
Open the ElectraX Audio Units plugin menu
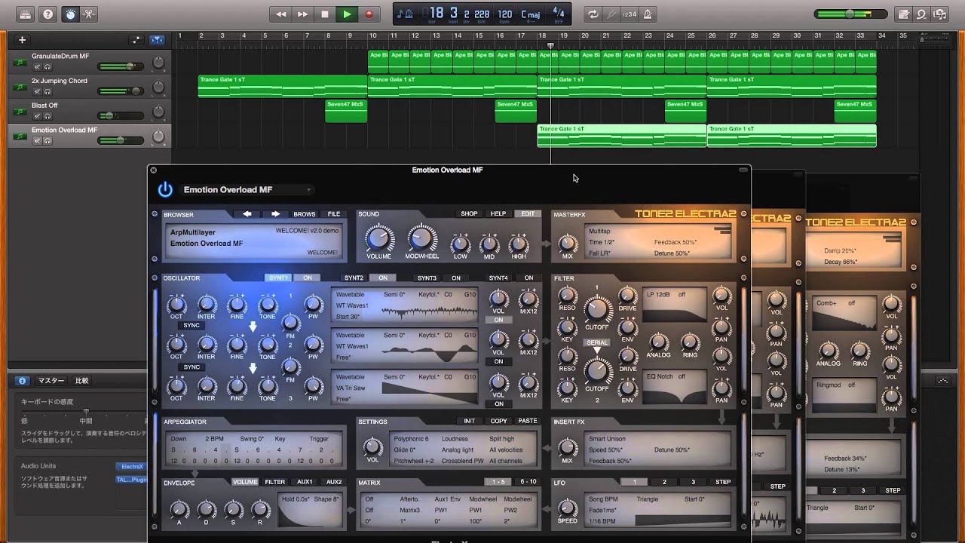click(x=130, y=467)
